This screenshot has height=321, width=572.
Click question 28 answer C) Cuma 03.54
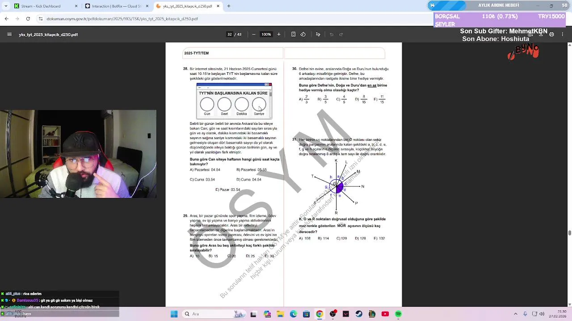[x=202, y=180]
